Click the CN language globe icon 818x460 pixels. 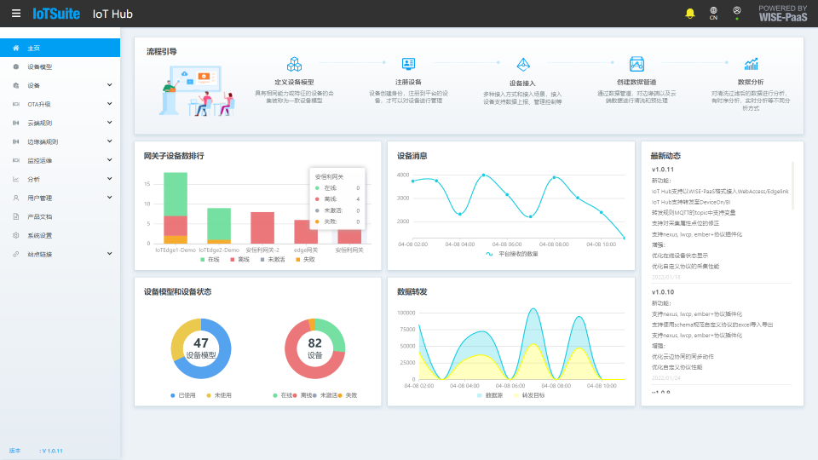pos(713,13)
